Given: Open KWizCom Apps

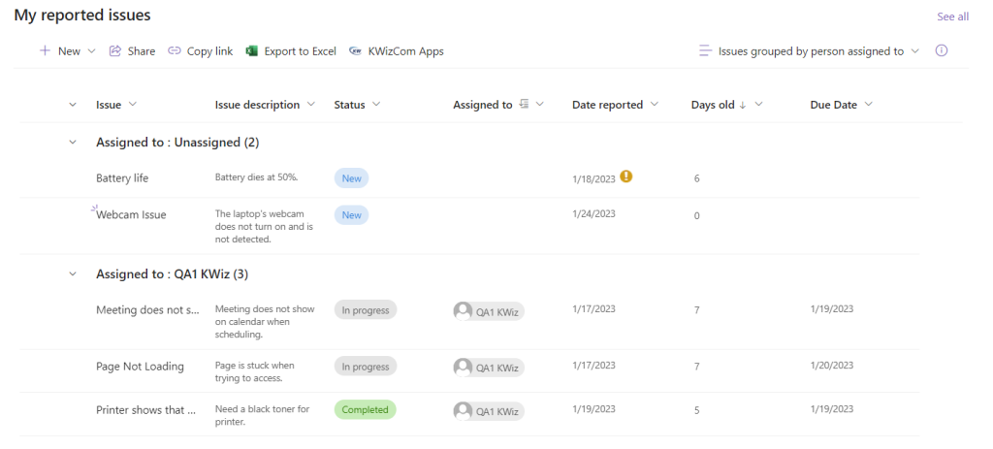Looking at the screenshot, I should click(x=397, y=51).
